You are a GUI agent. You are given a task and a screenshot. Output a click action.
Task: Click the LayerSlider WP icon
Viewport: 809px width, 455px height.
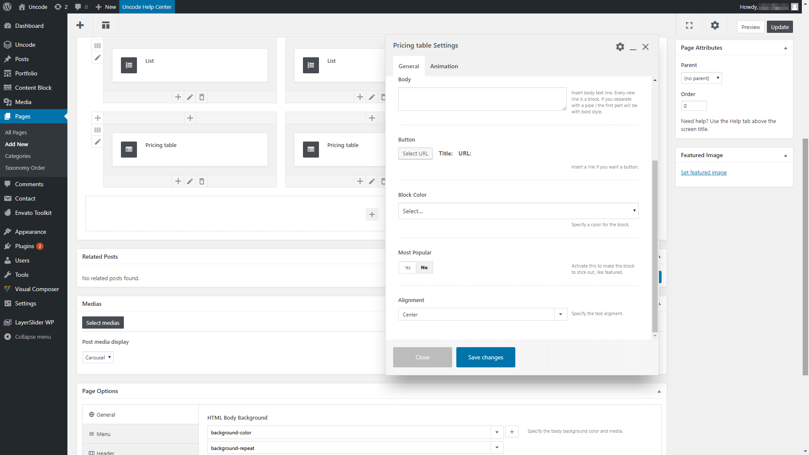click(x=7, y=322)
